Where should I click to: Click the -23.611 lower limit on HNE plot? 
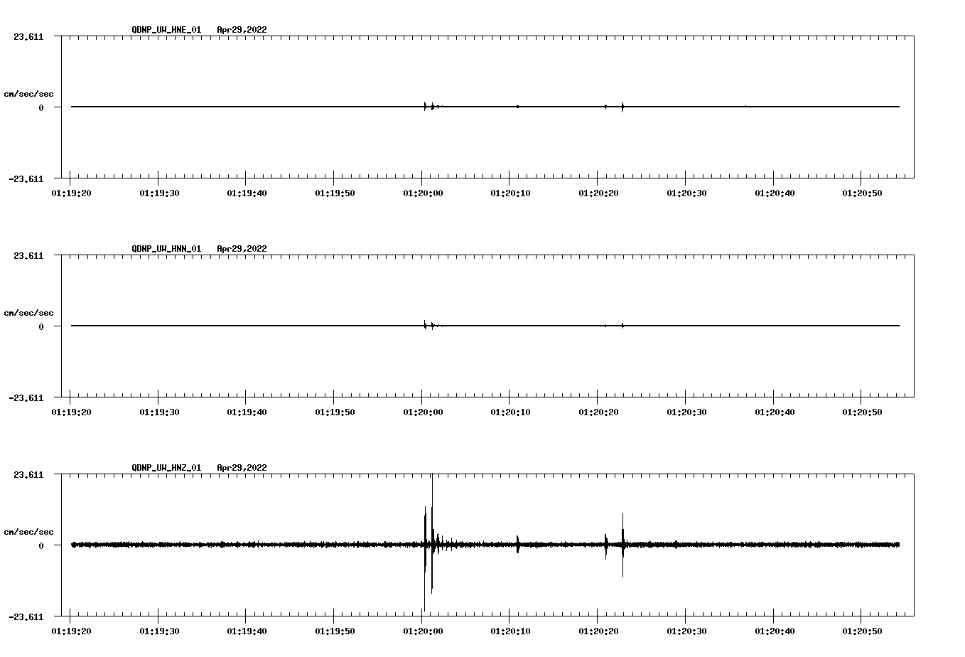(26, 178)
